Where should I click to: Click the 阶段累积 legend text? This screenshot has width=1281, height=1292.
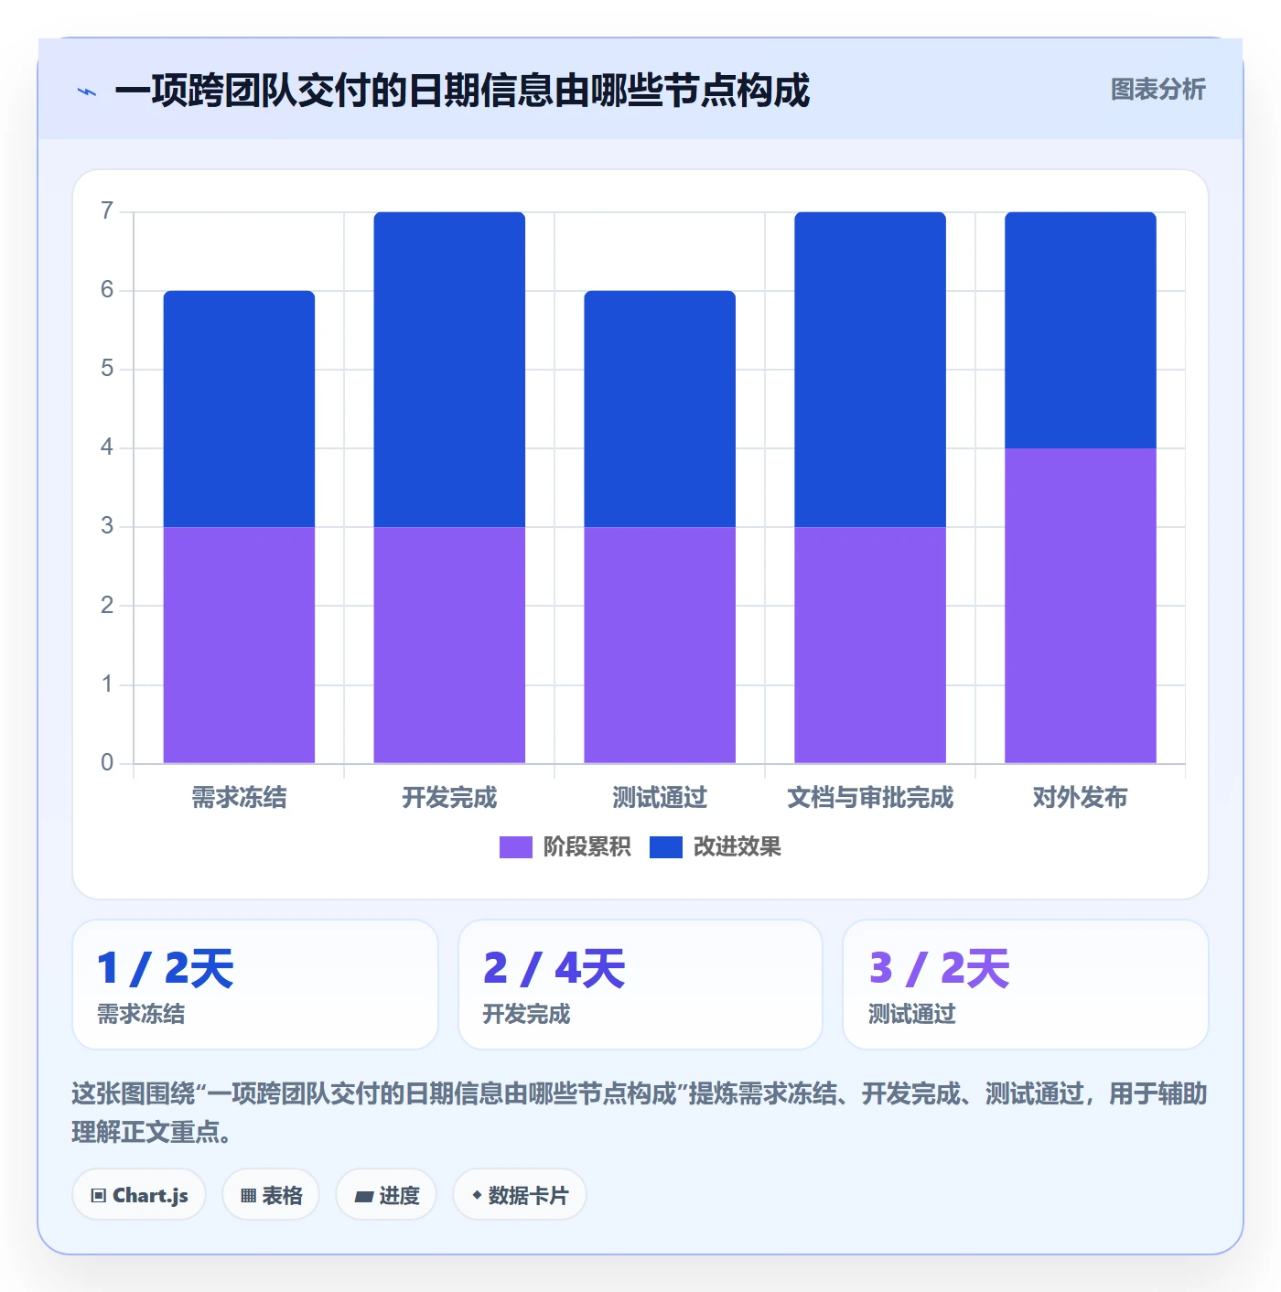[587, 847]
